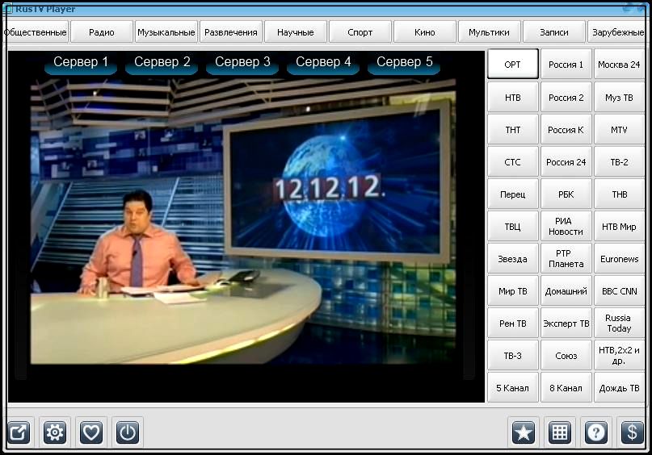Select the Россия 24 channel
652x455 pixels.
566,162
